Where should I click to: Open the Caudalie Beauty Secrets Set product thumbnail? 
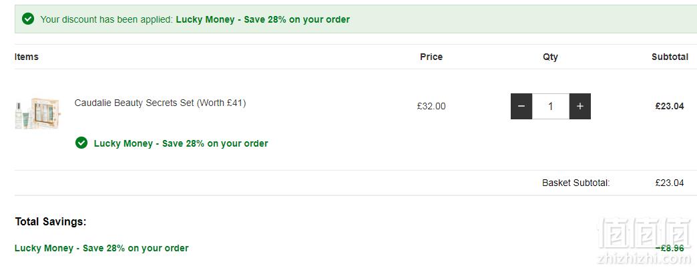click(38, 114)
